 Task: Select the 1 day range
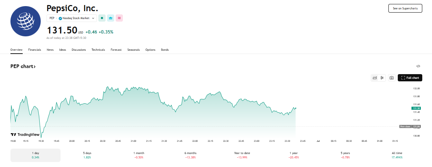coord(36,155)
